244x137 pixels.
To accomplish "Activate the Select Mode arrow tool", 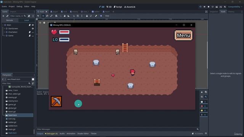I will tap(38, 16).
